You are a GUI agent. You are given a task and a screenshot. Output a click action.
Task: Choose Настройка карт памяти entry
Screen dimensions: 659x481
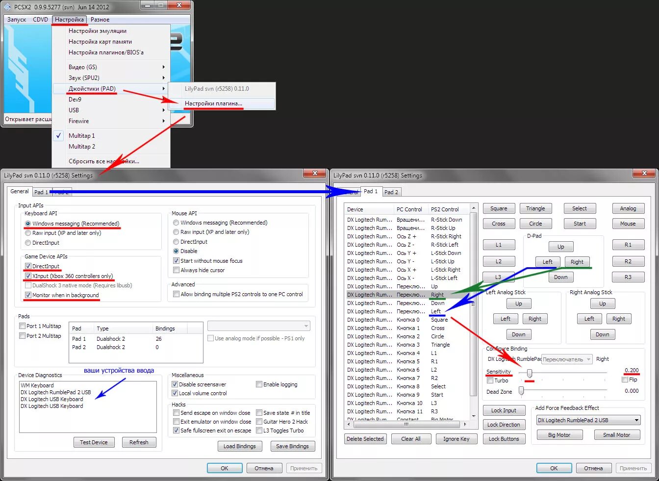[x=100, y=42]
